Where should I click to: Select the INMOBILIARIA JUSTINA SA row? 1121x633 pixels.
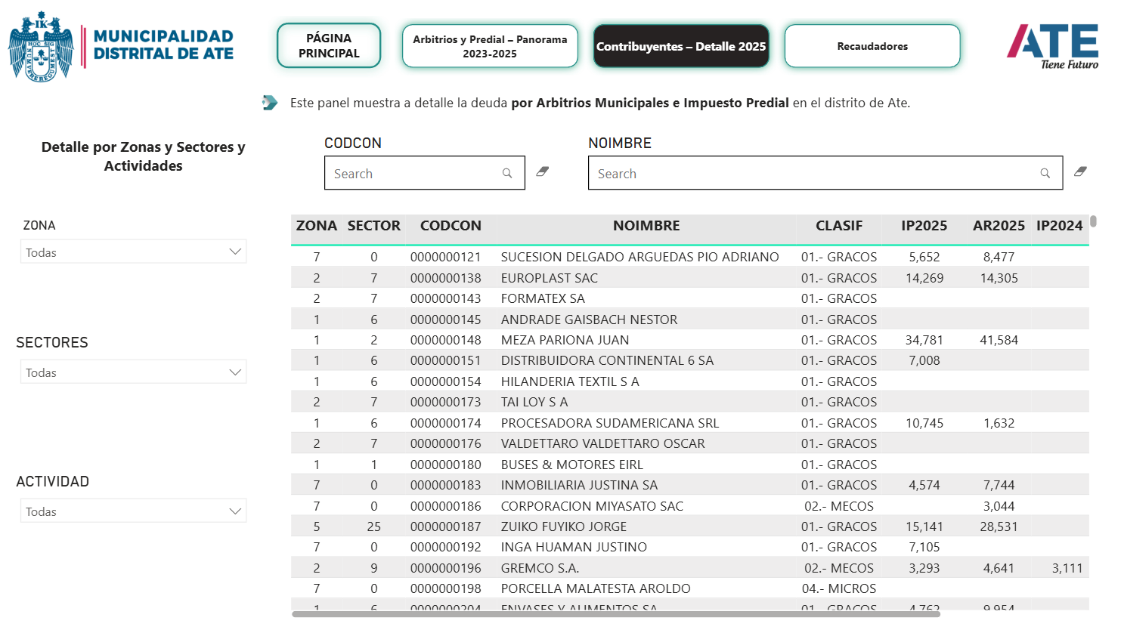[x=690, y=485]
